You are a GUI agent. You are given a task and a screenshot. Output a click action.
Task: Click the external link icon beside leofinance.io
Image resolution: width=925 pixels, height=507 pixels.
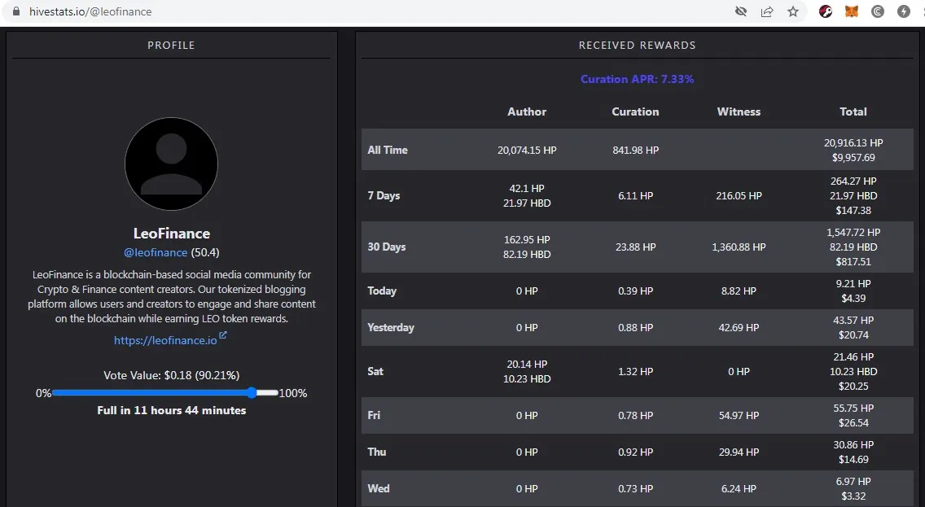pos(223,334)
